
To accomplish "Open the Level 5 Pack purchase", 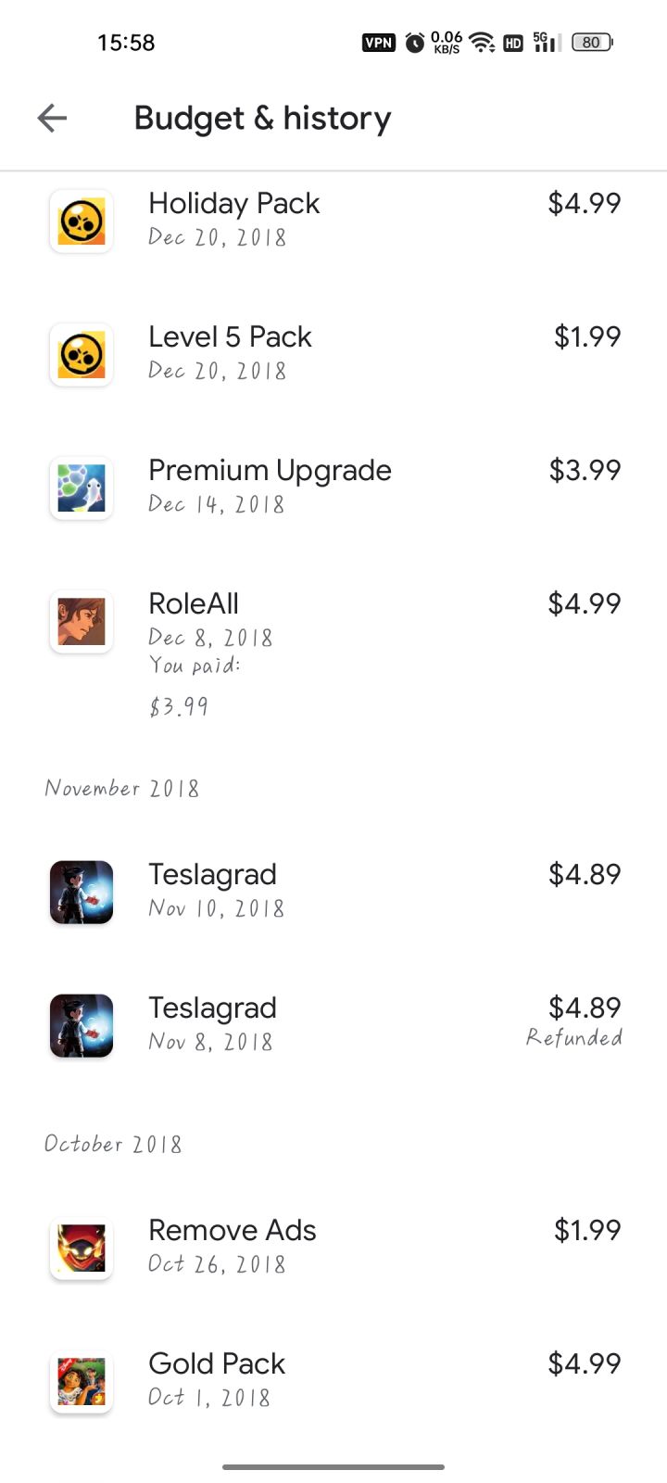I will tap(230, 337).
